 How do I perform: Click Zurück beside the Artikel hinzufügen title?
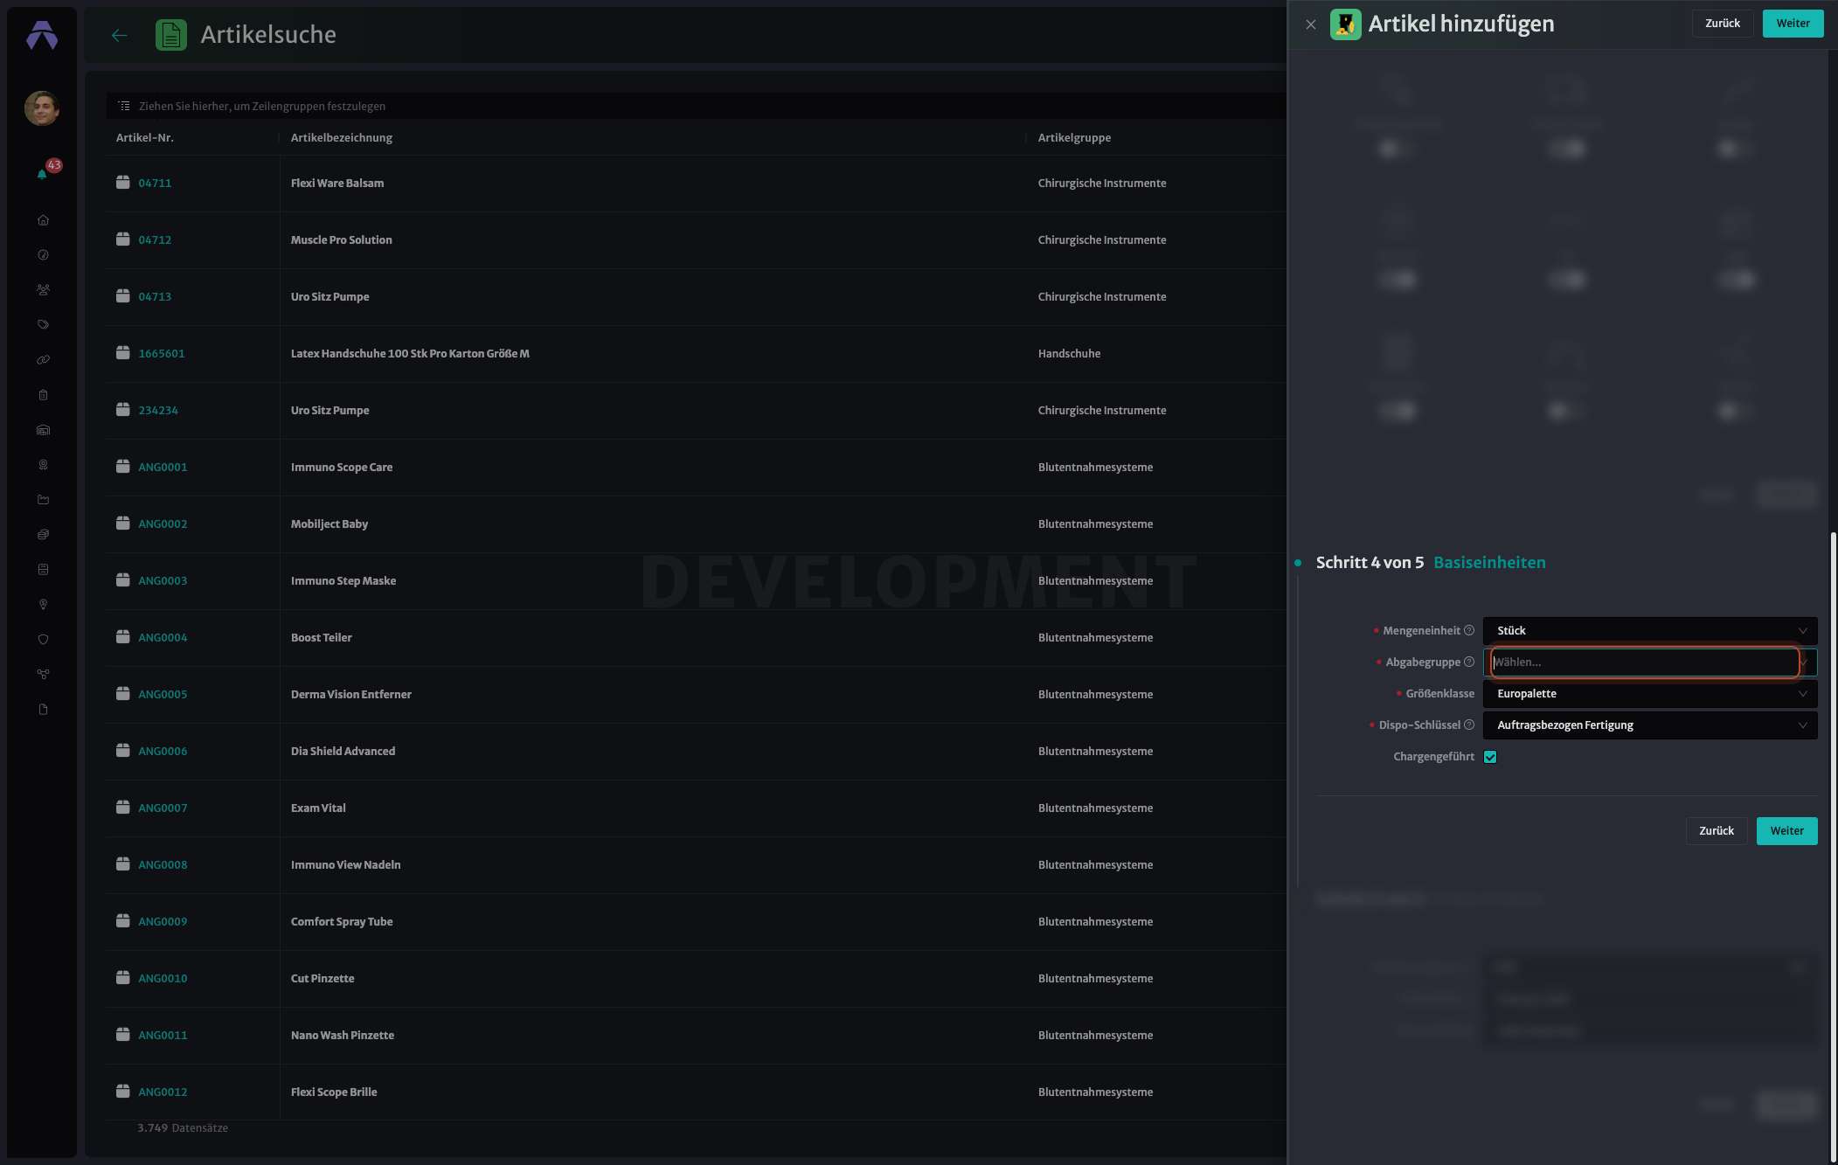point(1722,24)
